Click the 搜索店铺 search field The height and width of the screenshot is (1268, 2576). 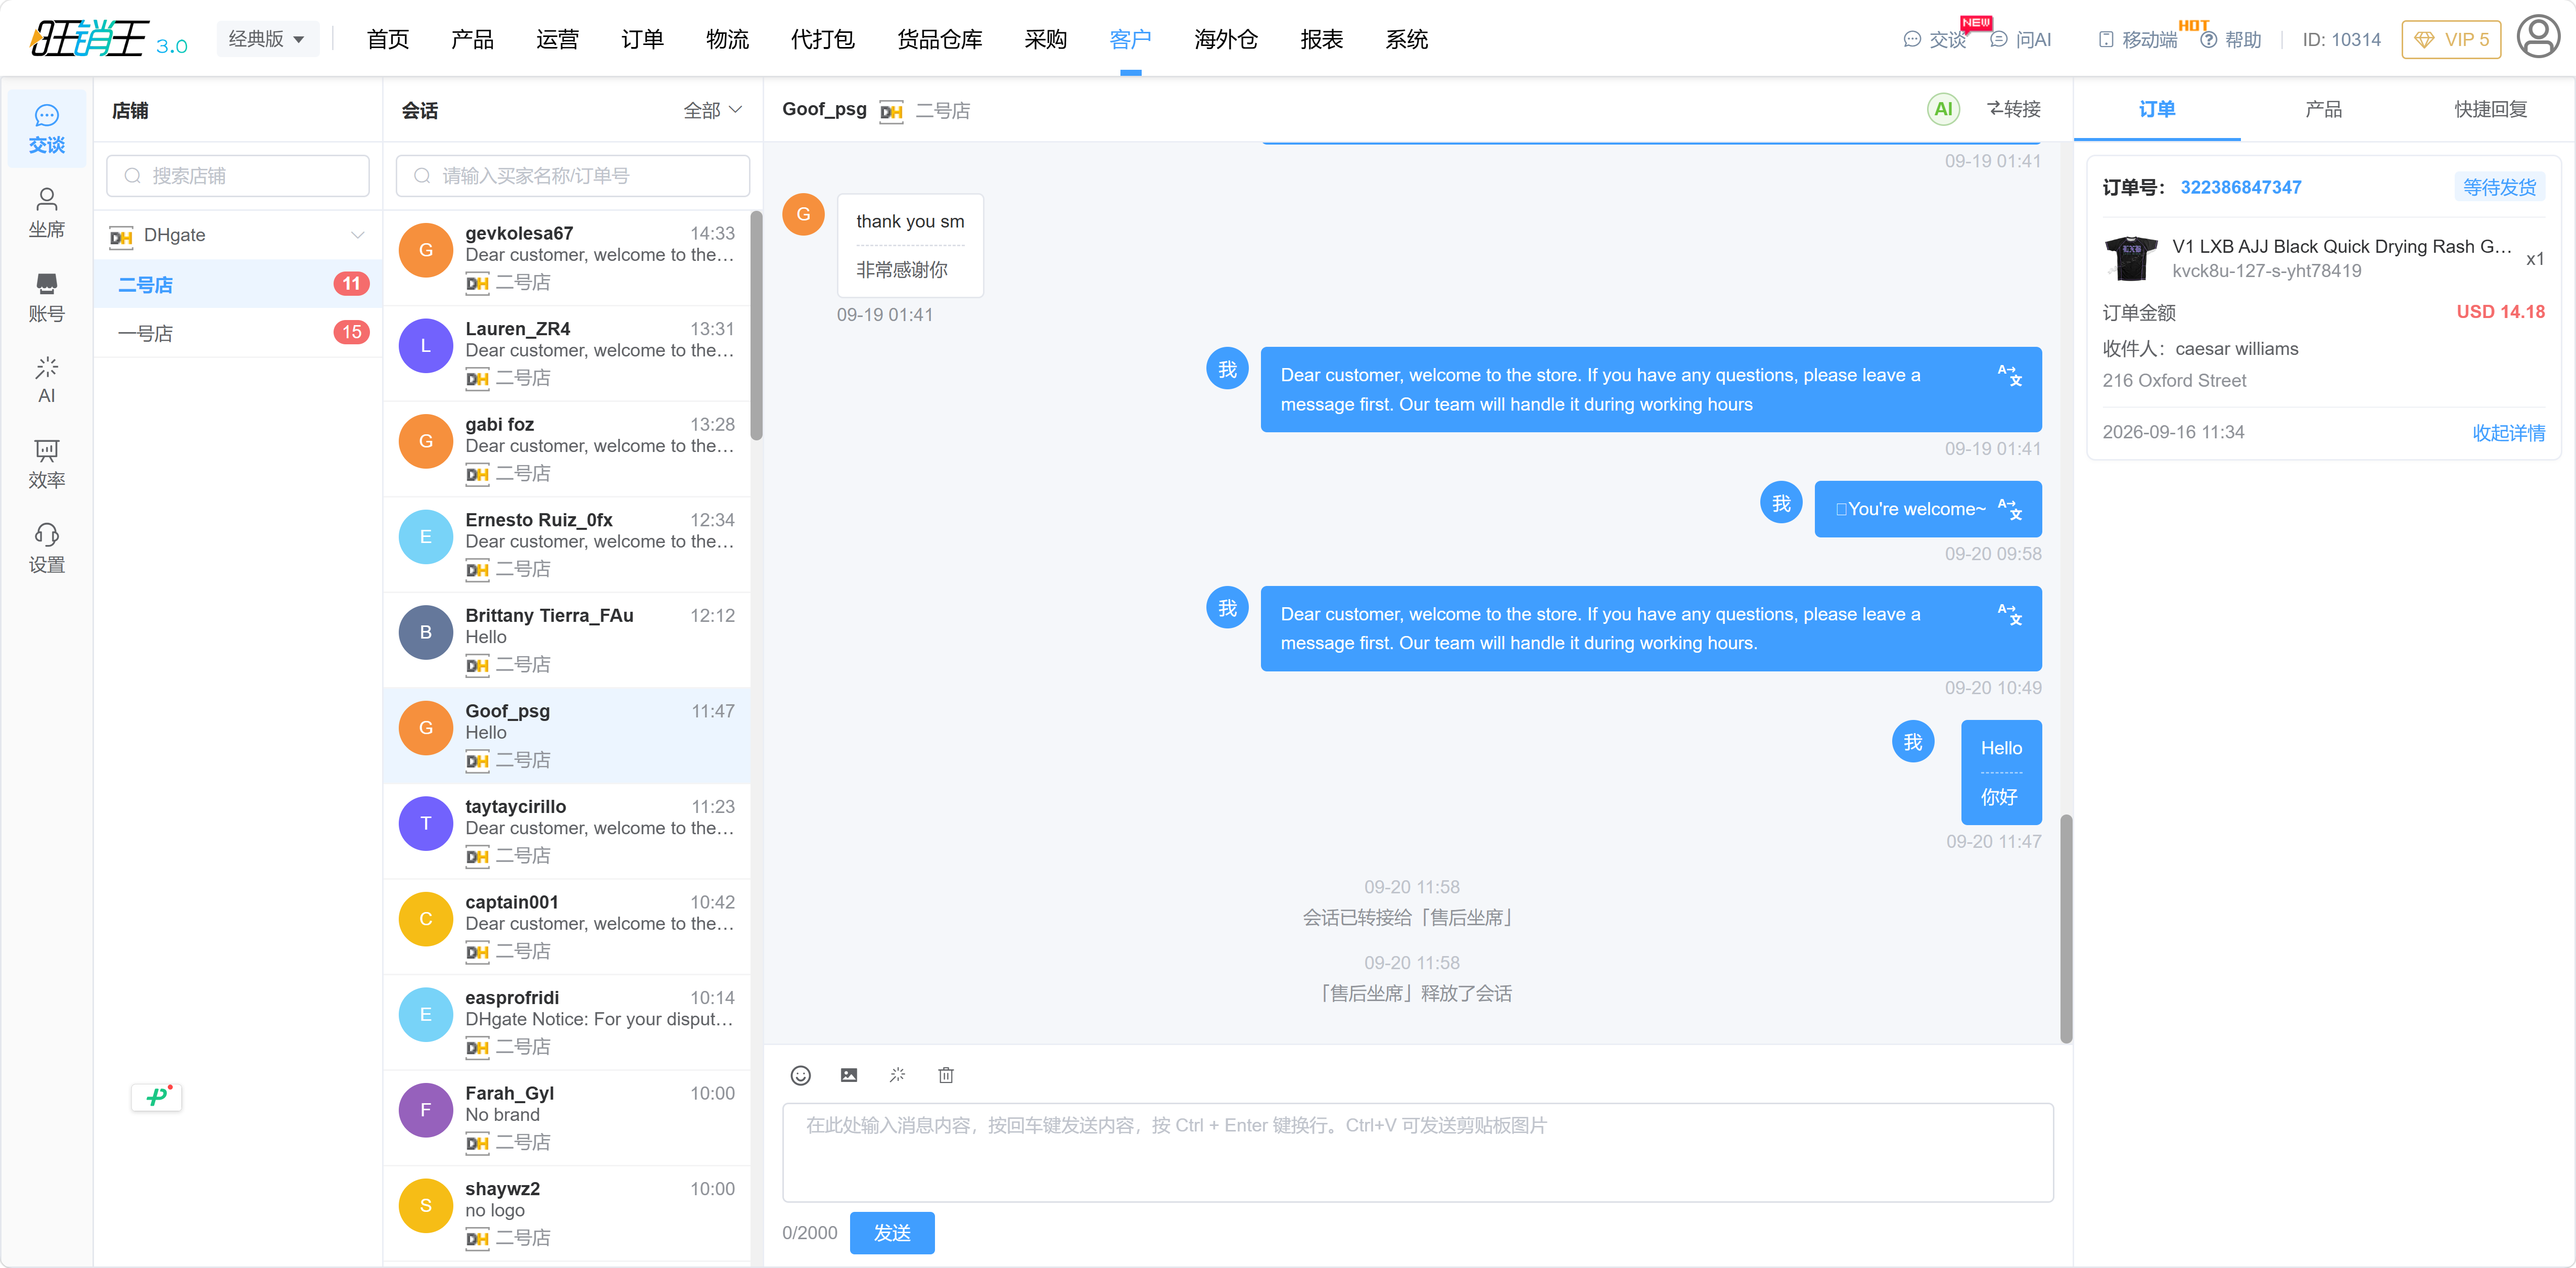(238, 176)
